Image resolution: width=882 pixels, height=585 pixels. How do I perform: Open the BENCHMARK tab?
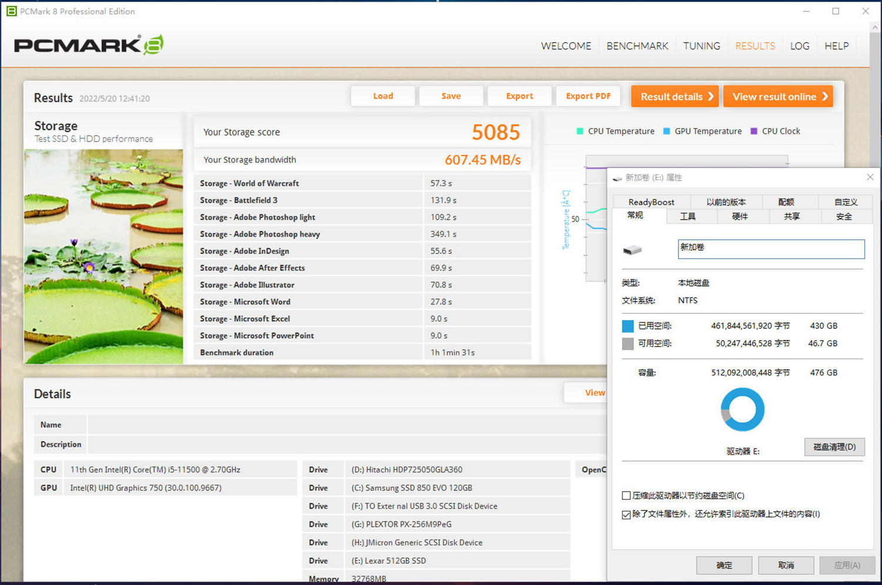pos(637,46)
